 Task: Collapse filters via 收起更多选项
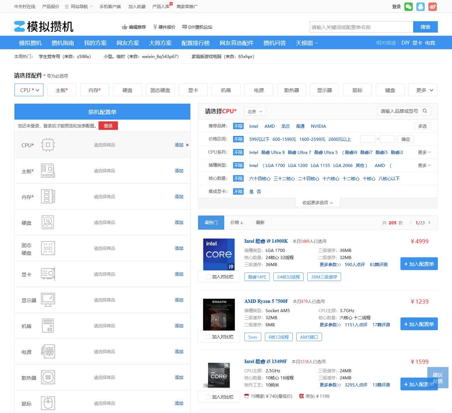point(317,203)
